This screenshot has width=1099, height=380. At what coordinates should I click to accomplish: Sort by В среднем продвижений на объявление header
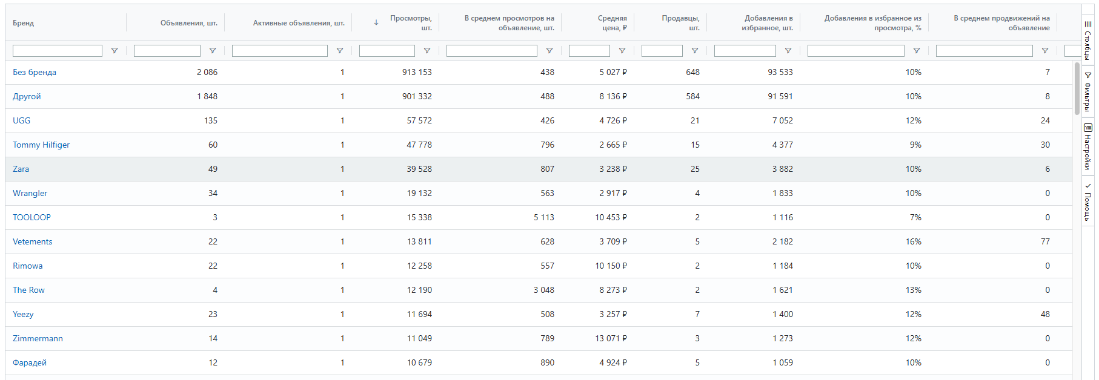click(1002, 23)
